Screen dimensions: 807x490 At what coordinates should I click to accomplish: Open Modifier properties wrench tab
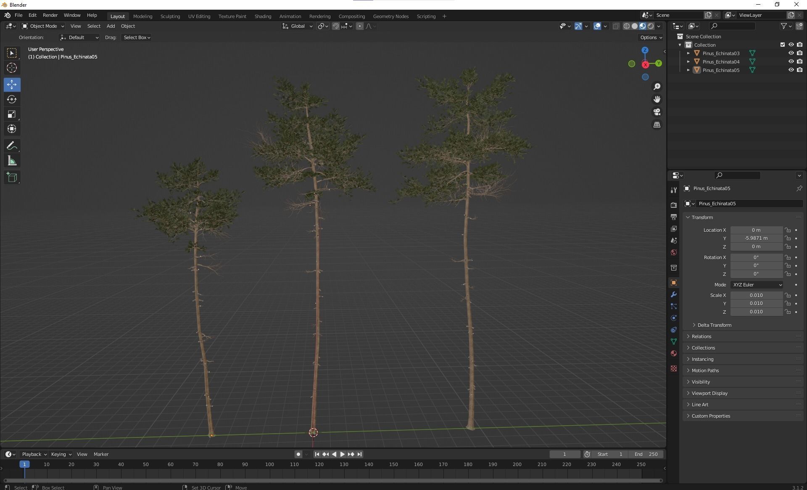(674, 294)
